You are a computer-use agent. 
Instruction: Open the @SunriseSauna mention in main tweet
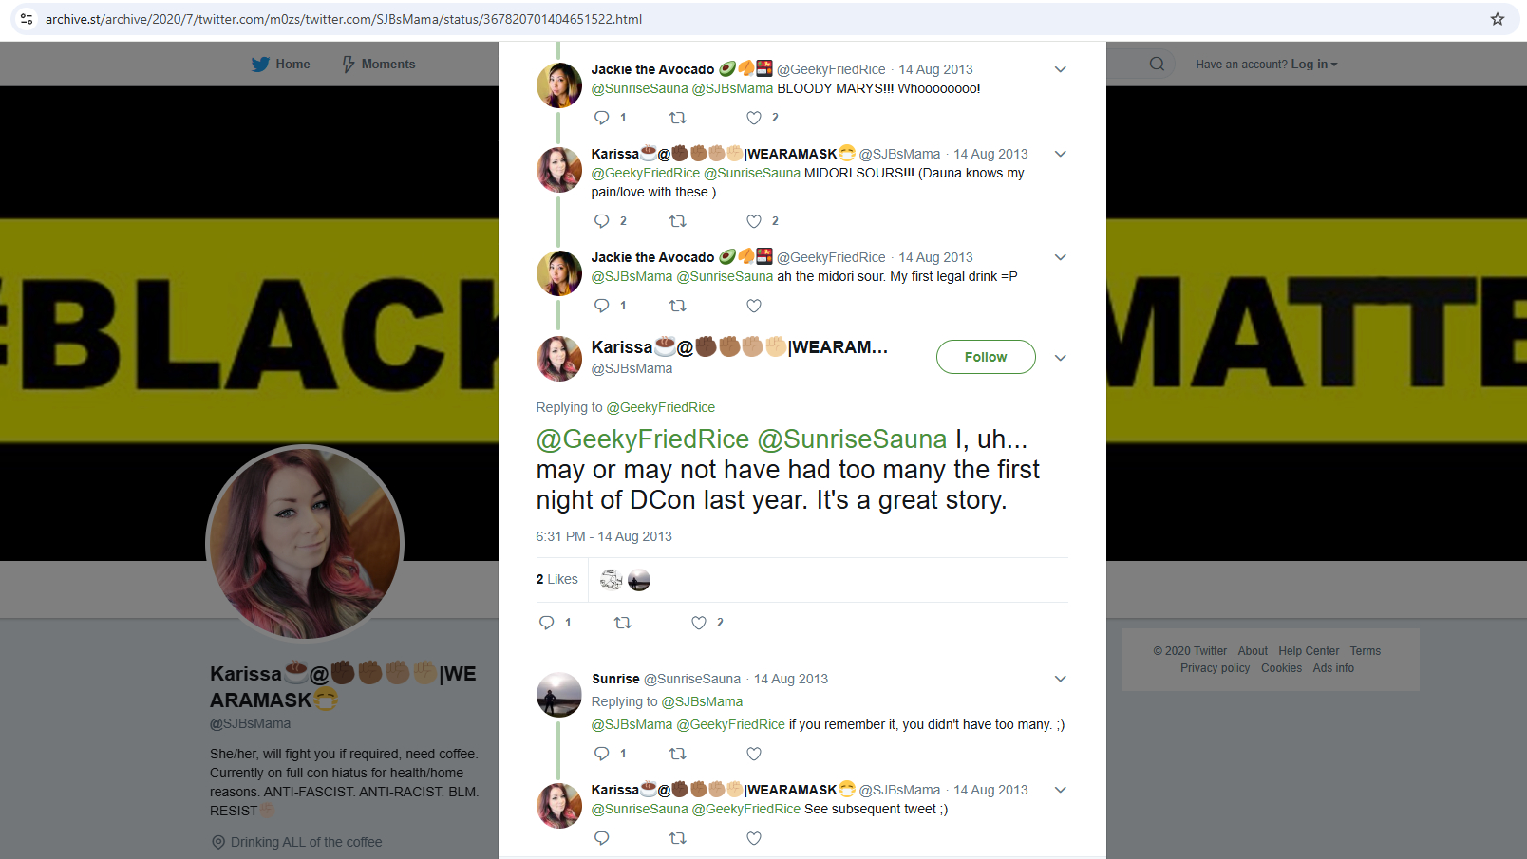(852, 439)
